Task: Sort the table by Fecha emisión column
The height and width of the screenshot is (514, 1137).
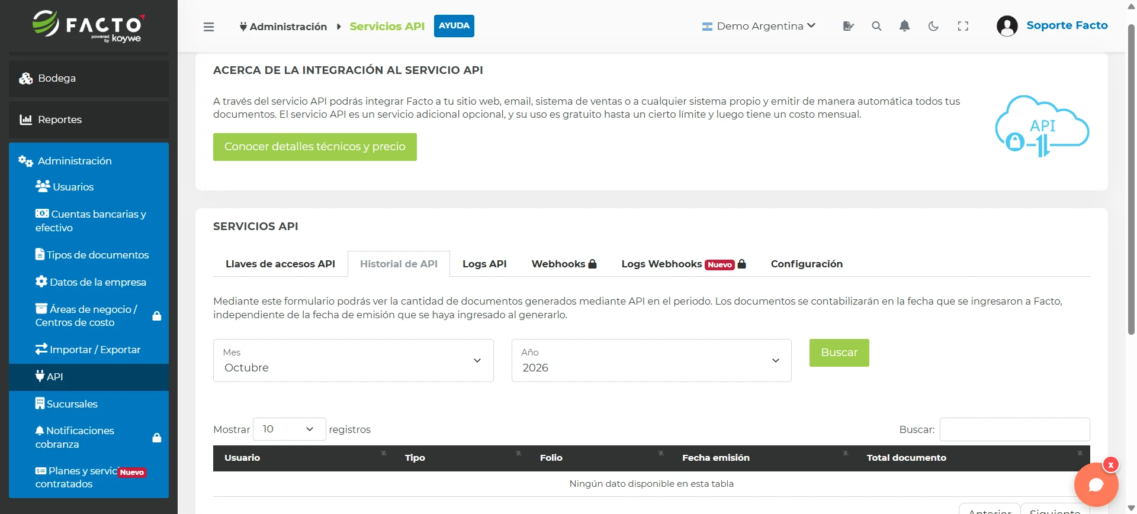Action: point(763,458)
